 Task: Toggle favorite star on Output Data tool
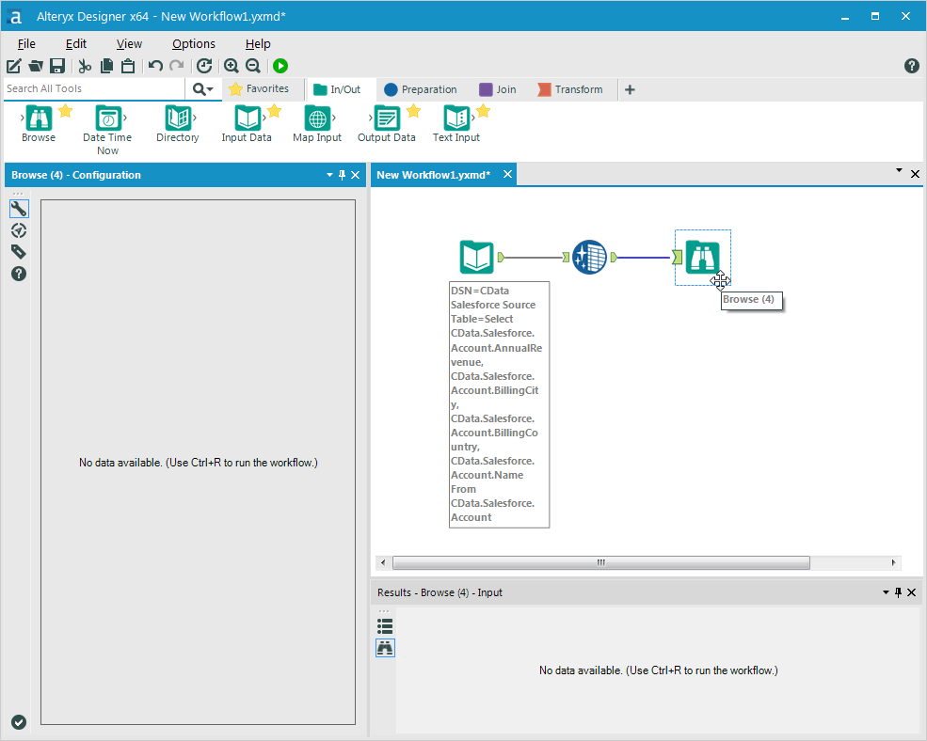pos(414,111)
